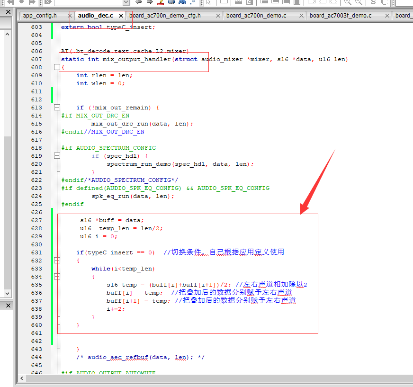Click line number 607 in the gutter
The image size is (413, 387).
(36, 59)
